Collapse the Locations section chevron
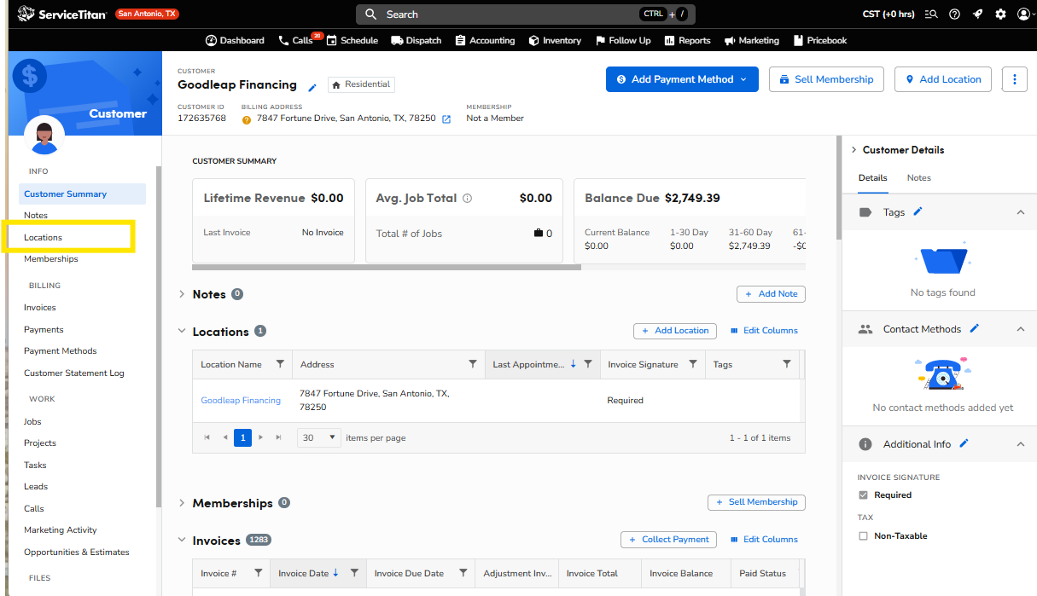1037x596 pixels. point(182,332)
